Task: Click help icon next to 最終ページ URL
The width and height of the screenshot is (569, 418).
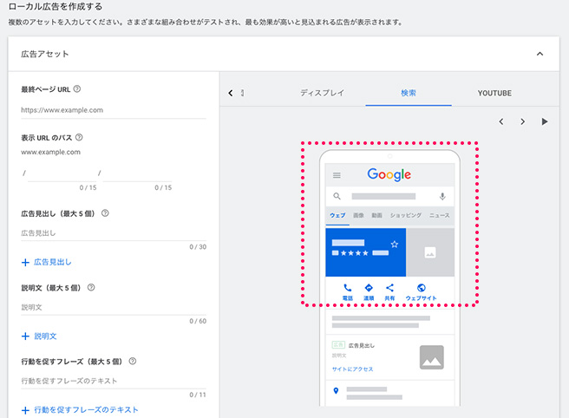Action: 77,89
